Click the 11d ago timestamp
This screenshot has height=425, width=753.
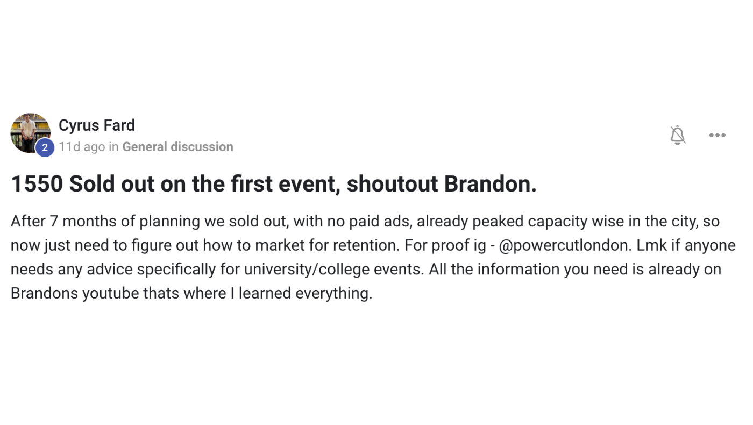click(82, 147)
